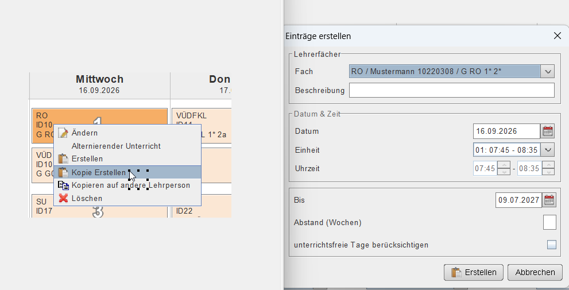Click the Abbrechen button

[535, 272]
